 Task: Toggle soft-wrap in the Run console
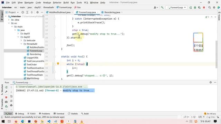coord(11,96)
